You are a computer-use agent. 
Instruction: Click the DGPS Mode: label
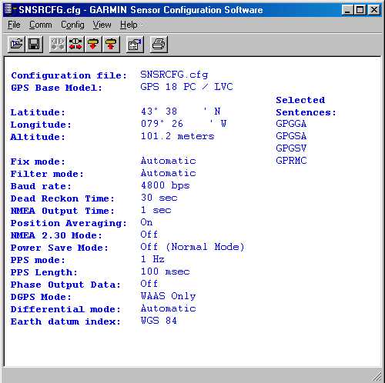click(41, 297)
